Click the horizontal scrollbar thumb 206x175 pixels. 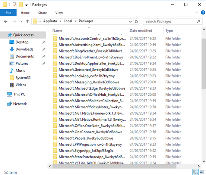coord(114,166)
